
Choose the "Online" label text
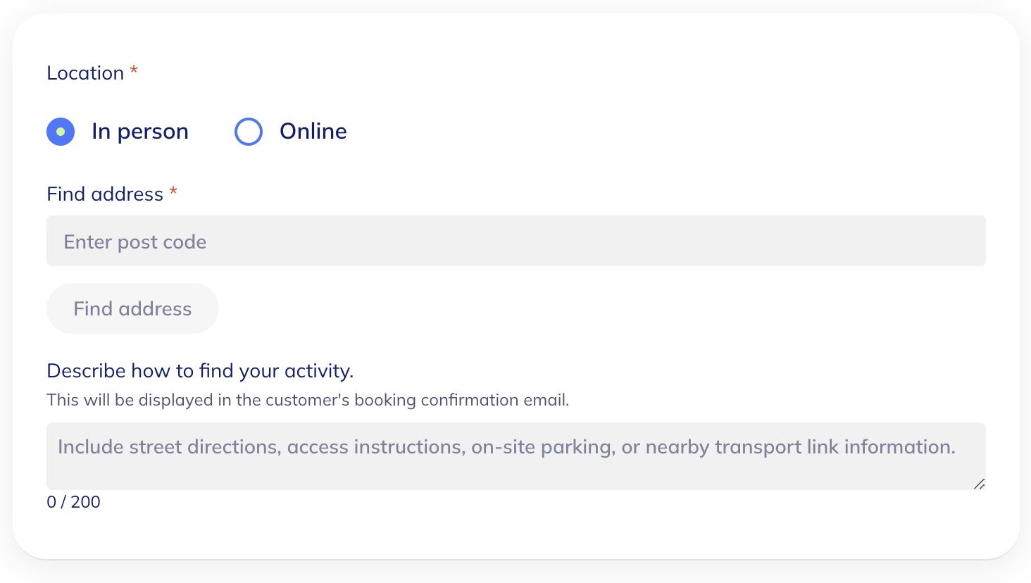point(313,132)
